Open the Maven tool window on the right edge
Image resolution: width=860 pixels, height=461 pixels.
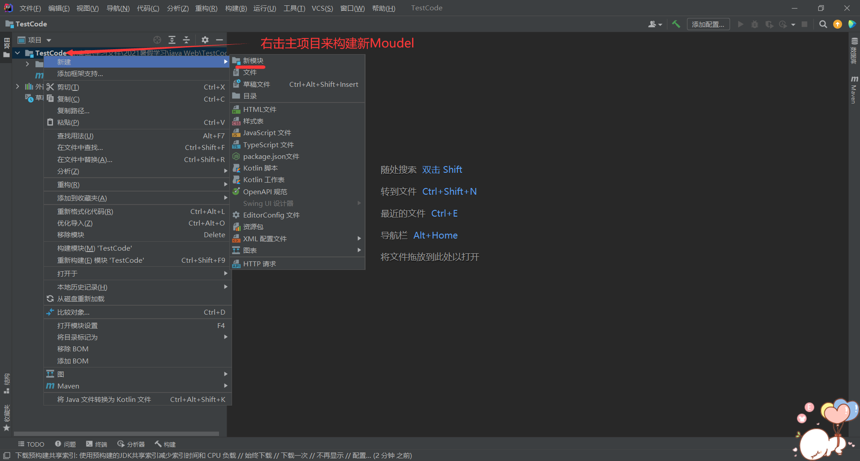(854, 90)
